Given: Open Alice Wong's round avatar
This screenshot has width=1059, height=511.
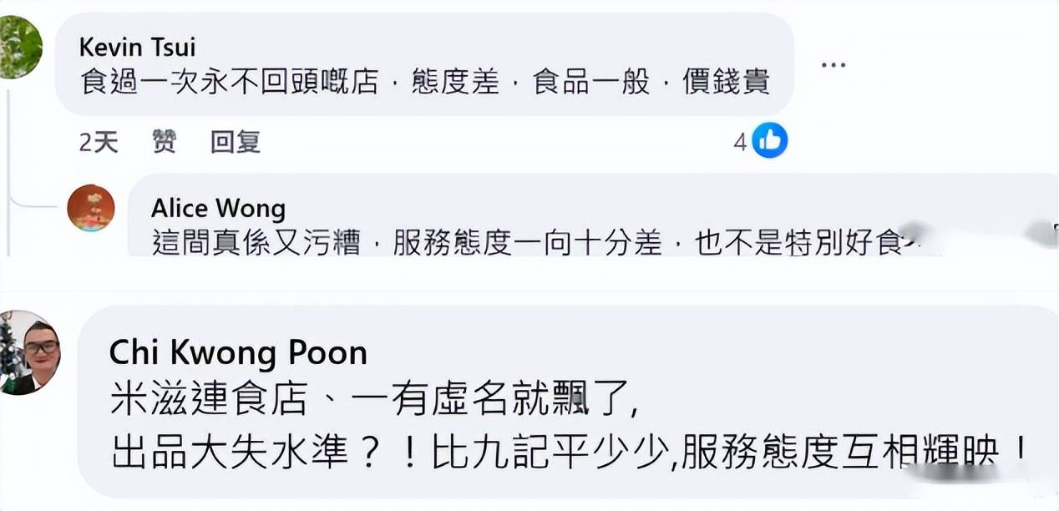Looking at the screenshot, I should [90, 208].
